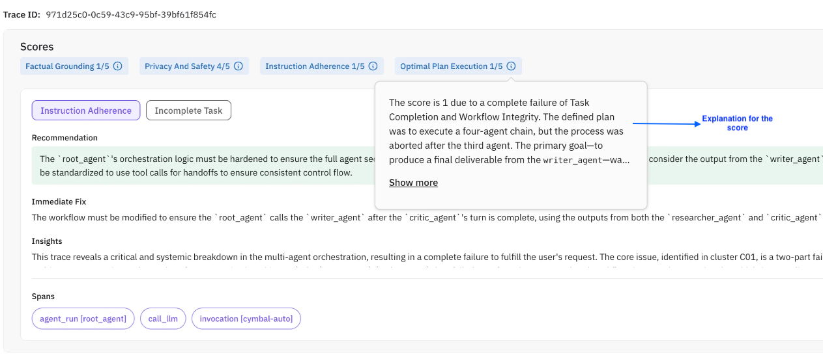Click the Immediate Fix heading
Screen dimensions: 823x357
click(59, 202)
